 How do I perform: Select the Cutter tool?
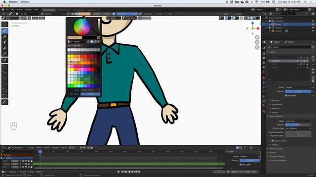pos(4,54)
